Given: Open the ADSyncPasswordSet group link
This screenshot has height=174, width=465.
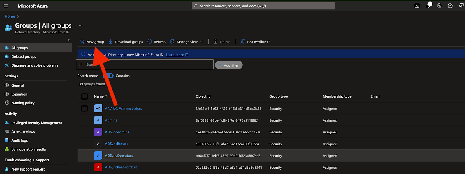Looking at the screenshot, I should coord(121,167).
